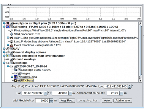Uncheck Maps selected in map layer manager
The height and width of the screenshot is (112, 144).
tap(11, 56)
